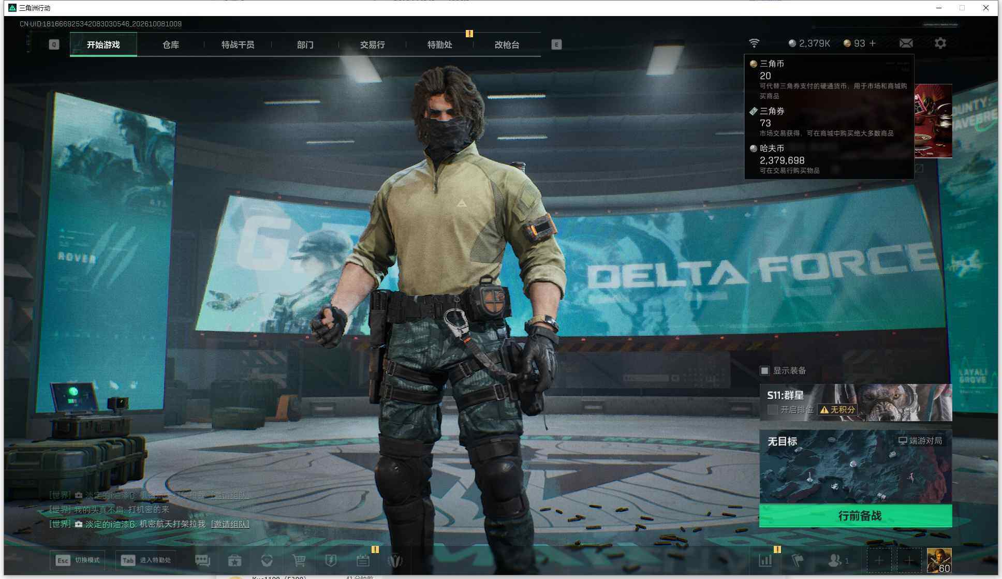Click the E next-tab key hint
Viewport: 1002px width, 579px height.
(556, 44)
